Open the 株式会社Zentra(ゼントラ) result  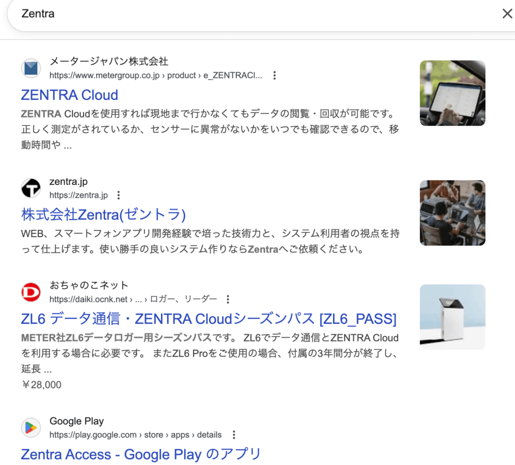pyautogui.click(x=104, y=215)
